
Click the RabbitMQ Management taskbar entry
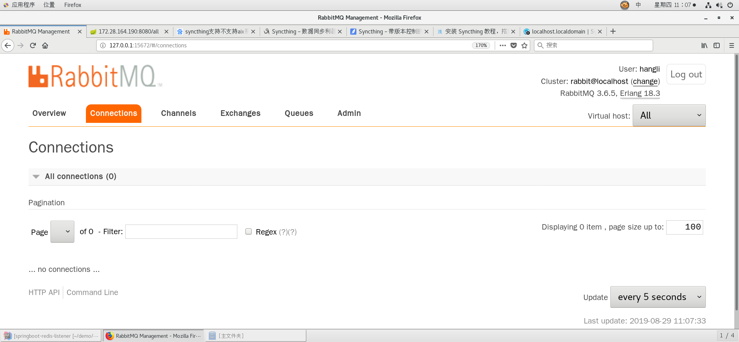153,336
